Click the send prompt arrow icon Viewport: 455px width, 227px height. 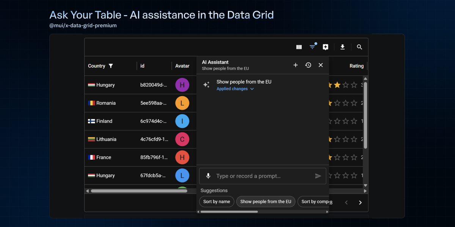click(318, 176)
